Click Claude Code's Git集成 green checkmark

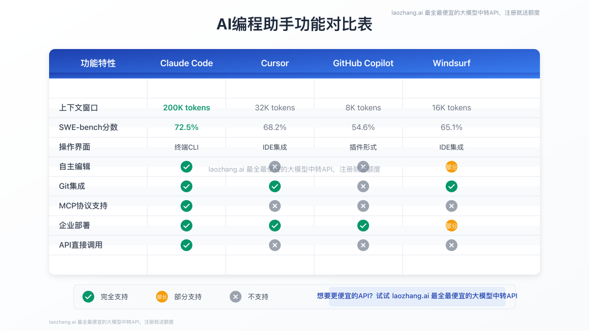tap(187, 186)
